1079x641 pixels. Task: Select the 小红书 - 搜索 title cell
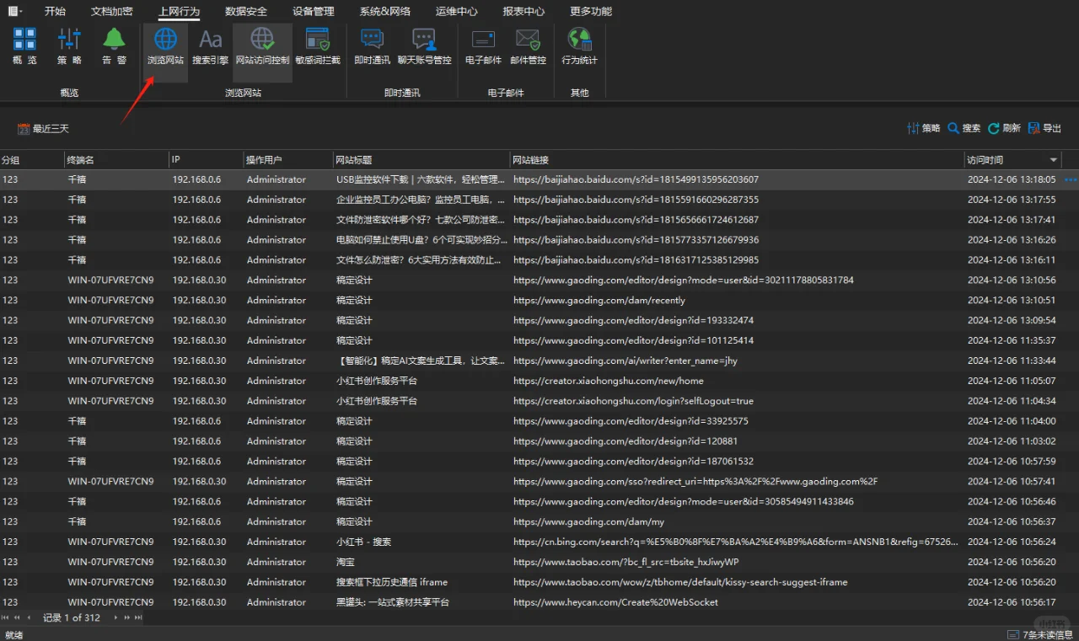pos(364,542)
